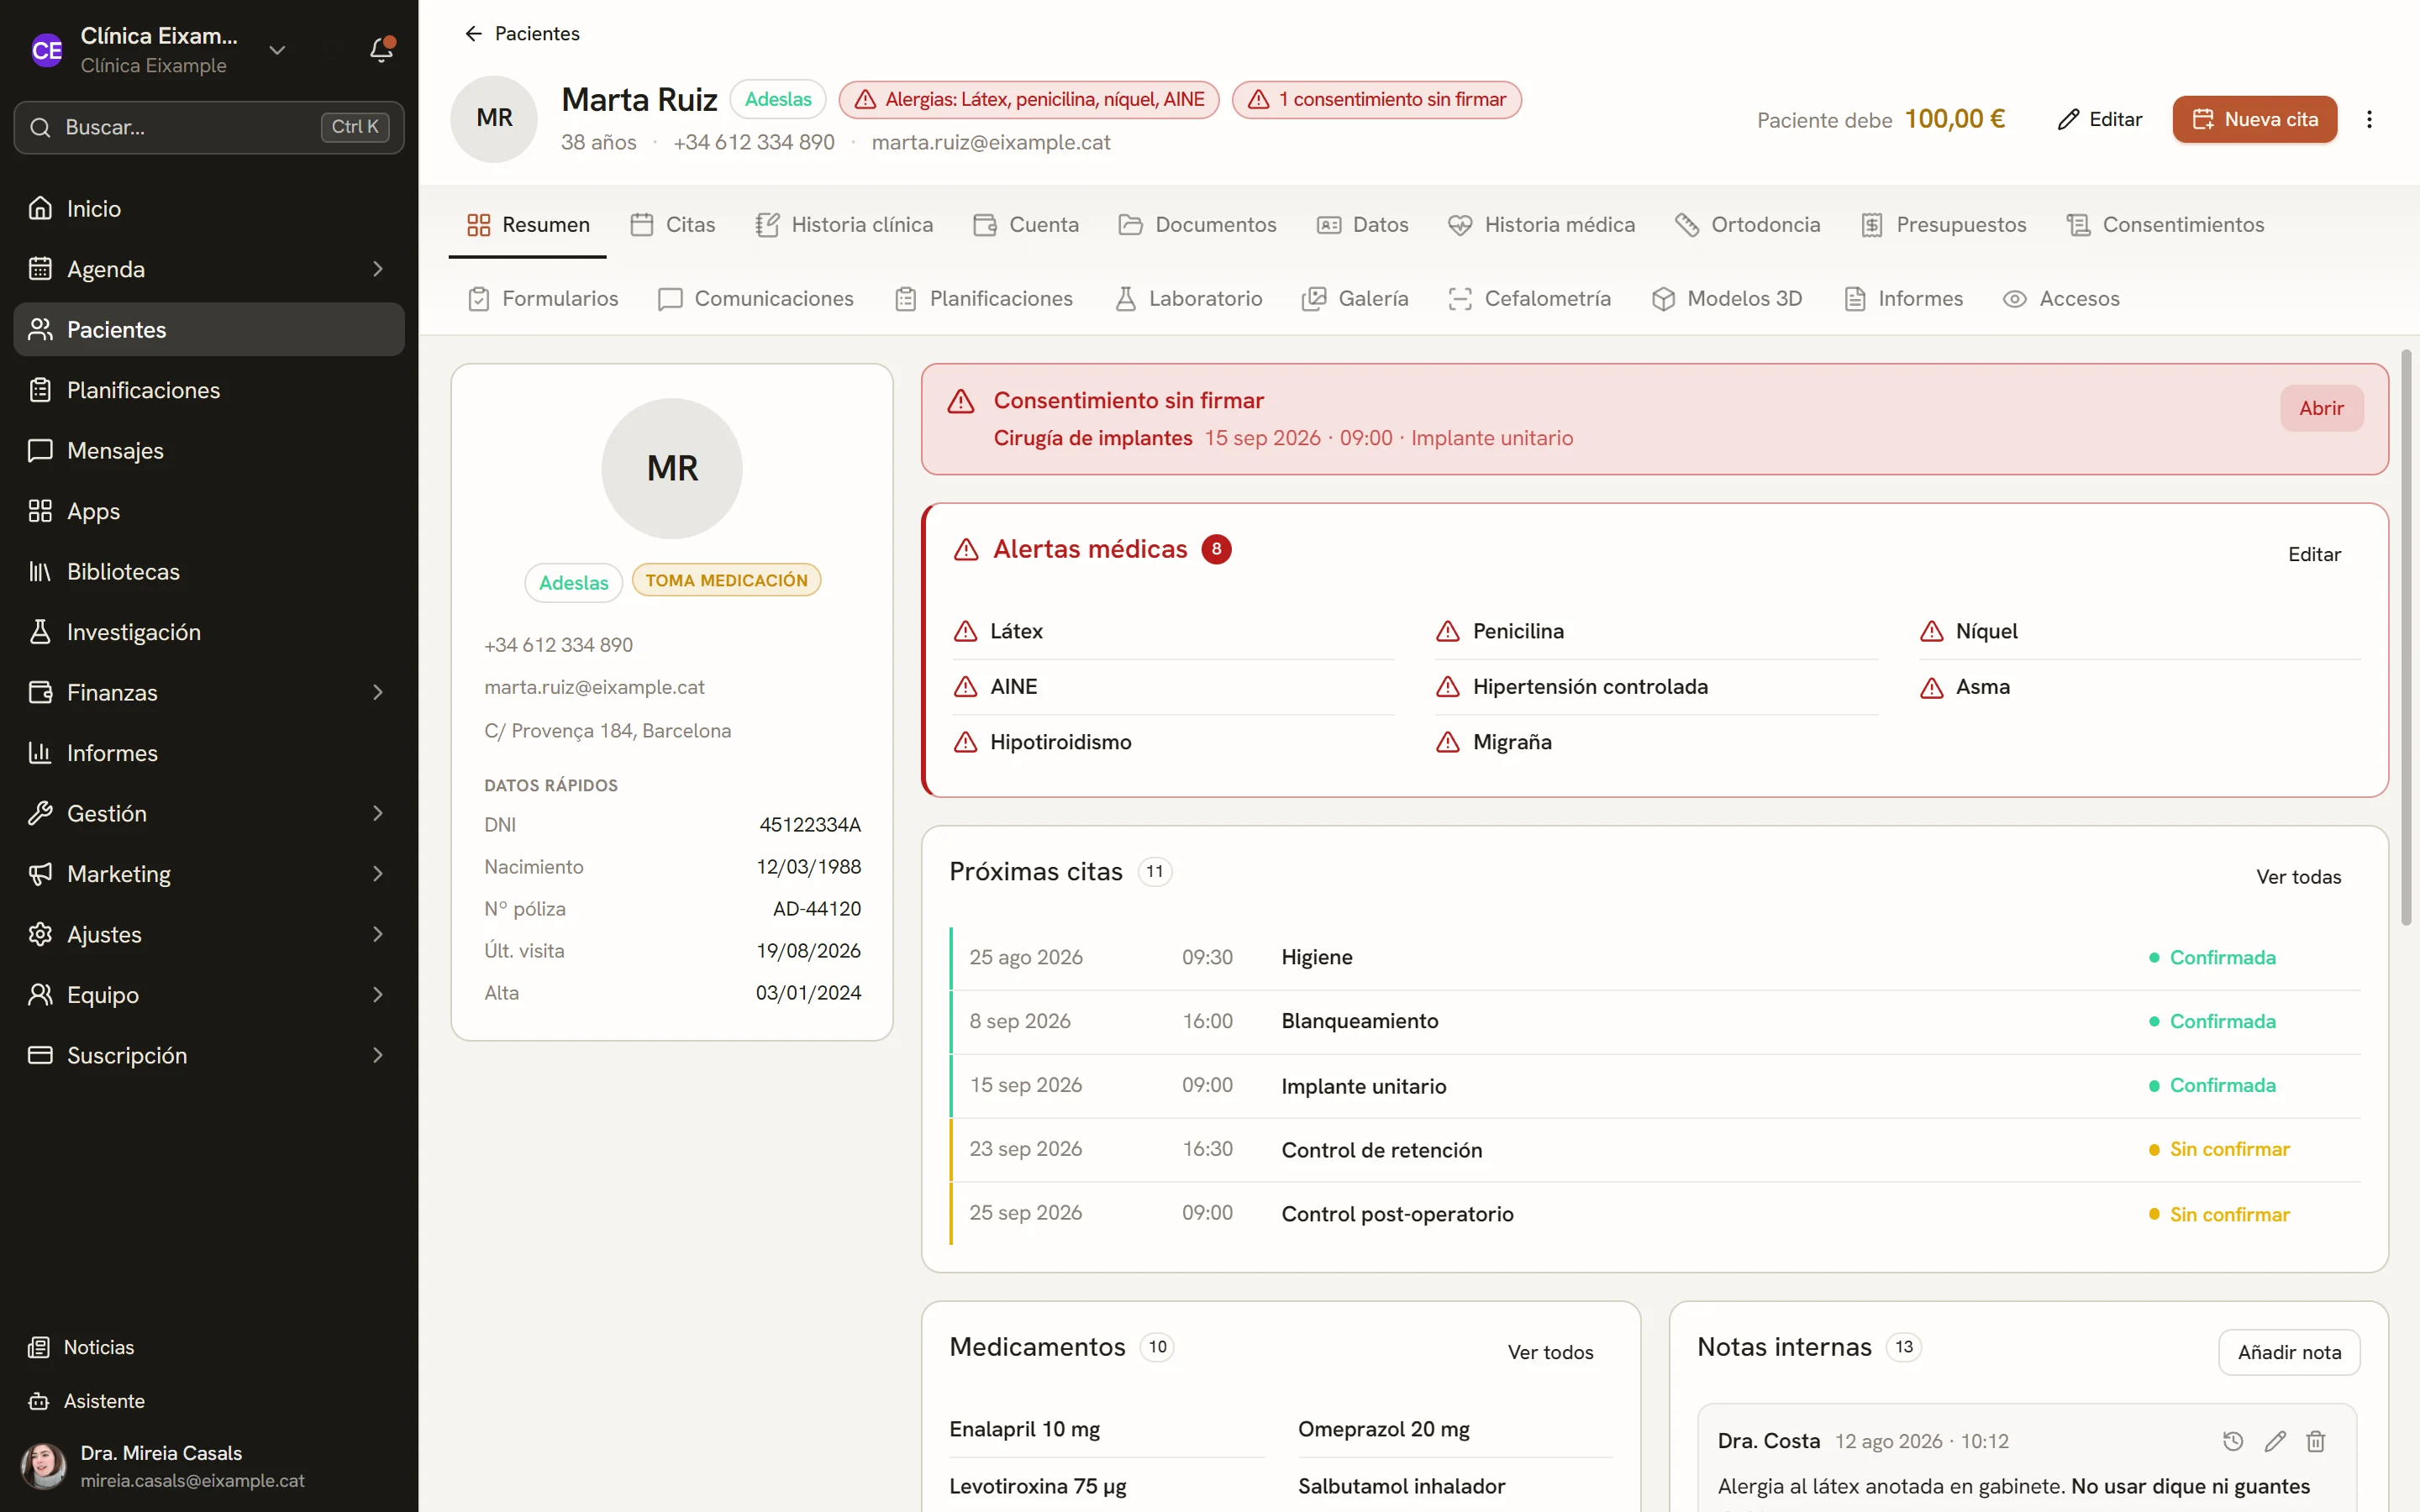Switch to the Historia clínica tab
Viewport: 2420px width, 1512px height.
point(844,225)
